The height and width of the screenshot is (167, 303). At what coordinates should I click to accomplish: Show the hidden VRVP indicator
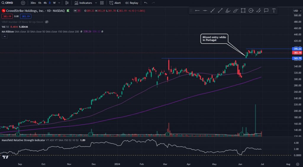click(x=46, y=22)
